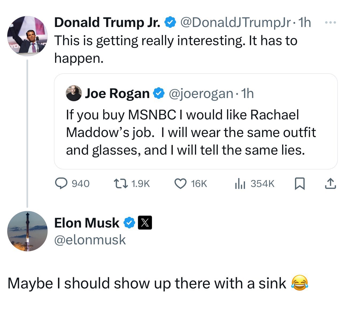Screen dimensions: 345x309
Task: Open Elon Musk's rocket profile picture
Action: [x=27, y=231]
